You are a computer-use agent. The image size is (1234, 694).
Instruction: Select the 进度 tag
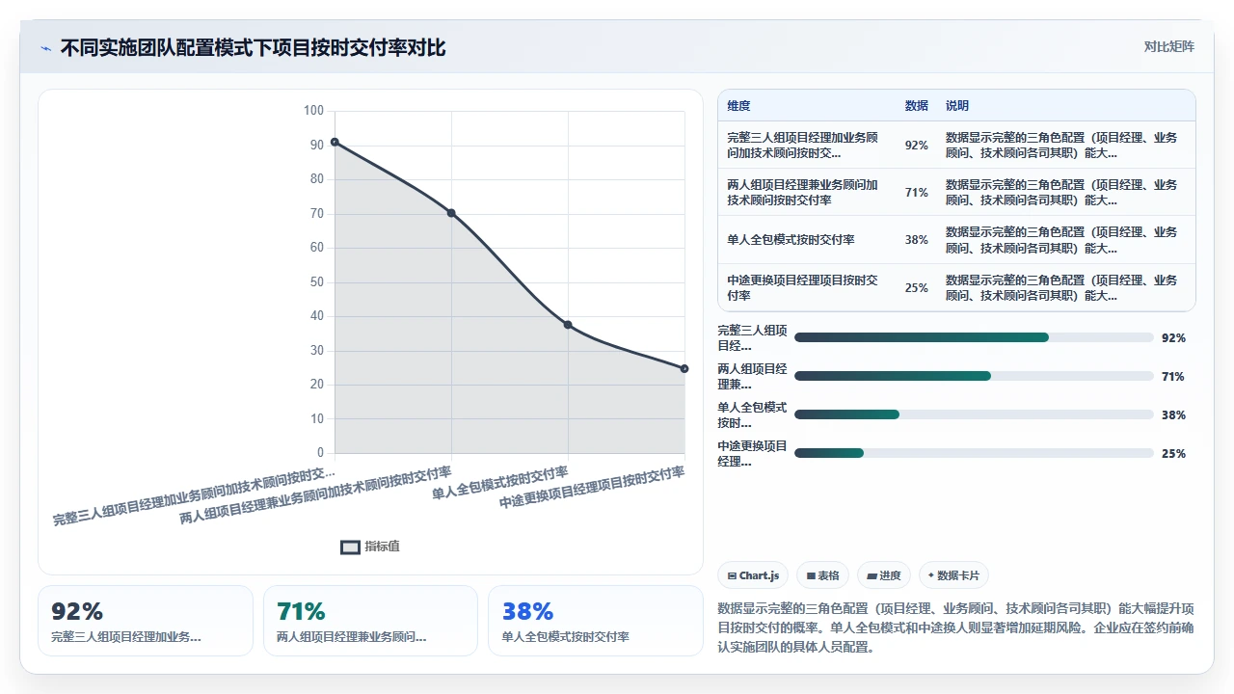click(x=883, y=575)
